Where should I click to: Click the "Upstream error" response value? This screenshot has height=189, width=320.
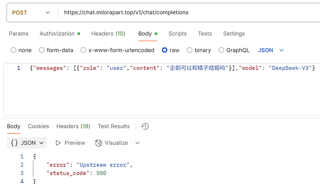[x=103, y=165]
